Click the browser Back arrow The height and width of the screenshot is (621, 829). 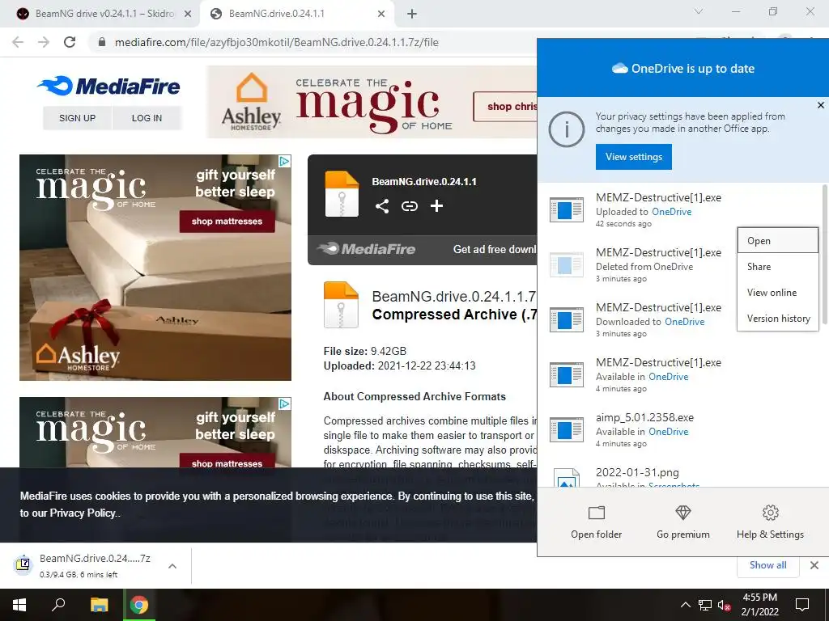tap(18, 42)
